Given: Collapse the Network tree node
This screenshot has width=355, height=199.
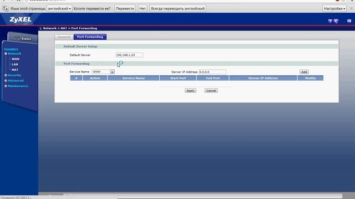Looking at the screenshot, I should [6, 54].
